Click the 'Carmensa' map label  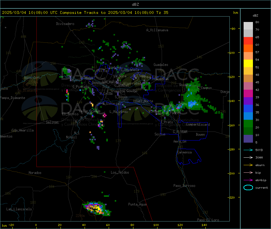click(x=184, y=153)
